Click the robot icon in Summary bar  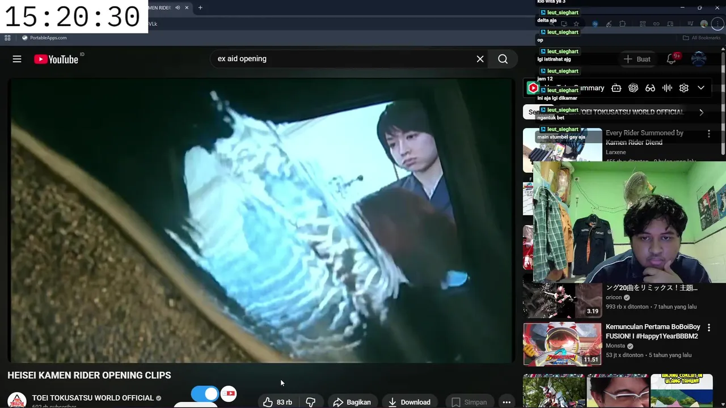(x=617, y=88)
